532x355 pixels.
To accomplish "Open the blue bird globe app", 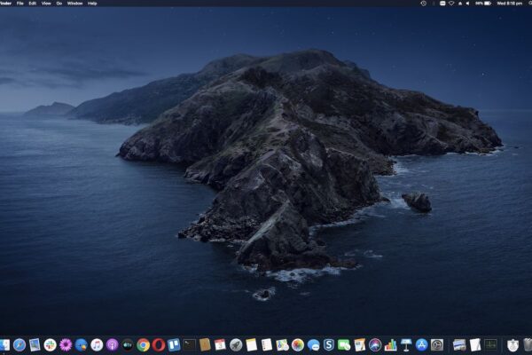I will pos(81,345).
